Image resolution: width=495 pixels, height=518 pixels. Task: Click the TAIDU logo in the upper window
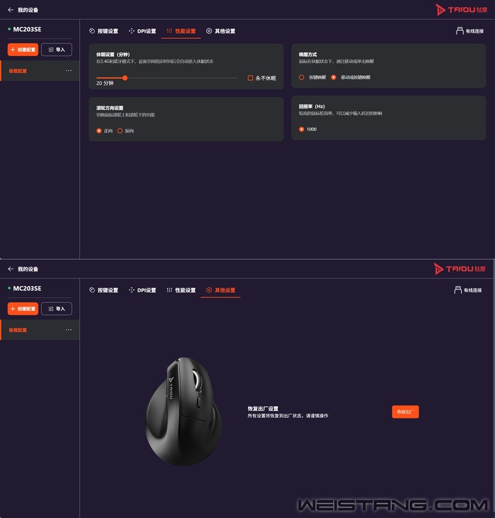coord(461,10)
